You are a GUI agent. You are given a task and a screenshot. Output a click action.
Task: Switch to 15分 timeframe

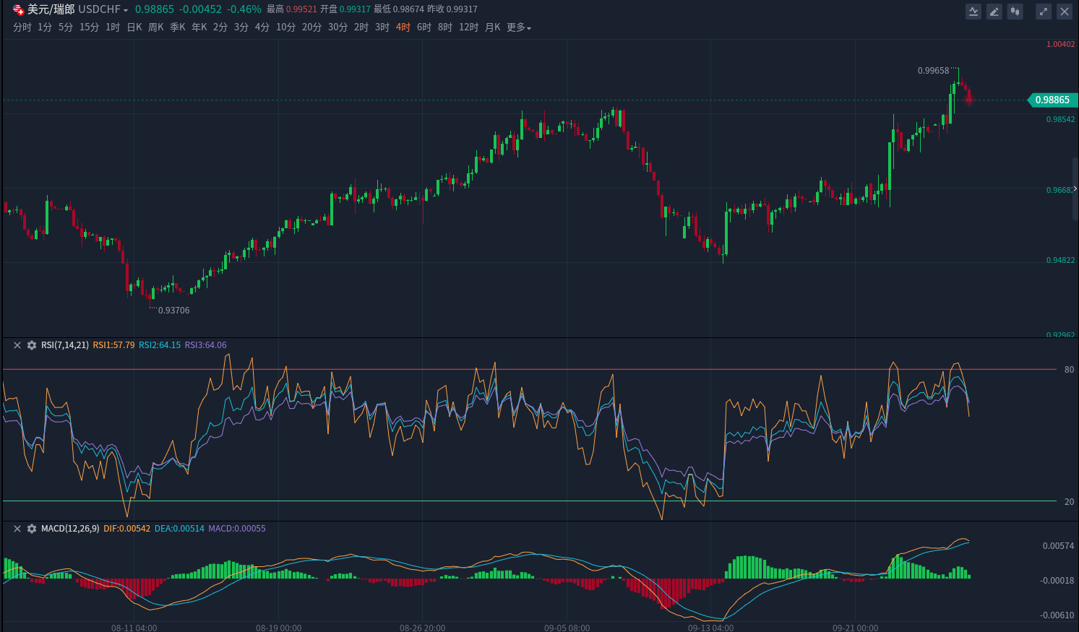tap(90, 27)
